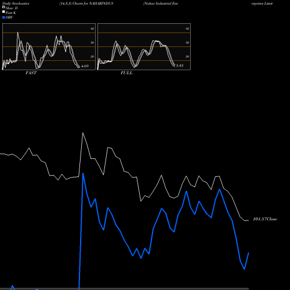Click the 'FAST' chart caption
Viewport: 290px width, 290px height.
(x=31, y=73)
